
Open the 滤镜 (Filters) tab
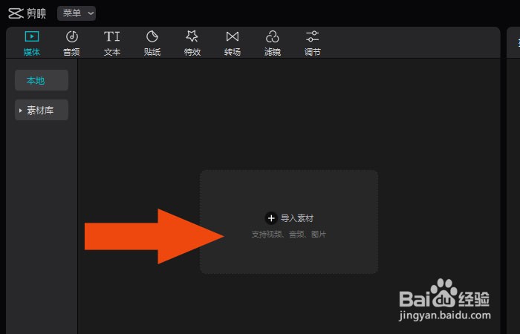click(x=273, y=43)
